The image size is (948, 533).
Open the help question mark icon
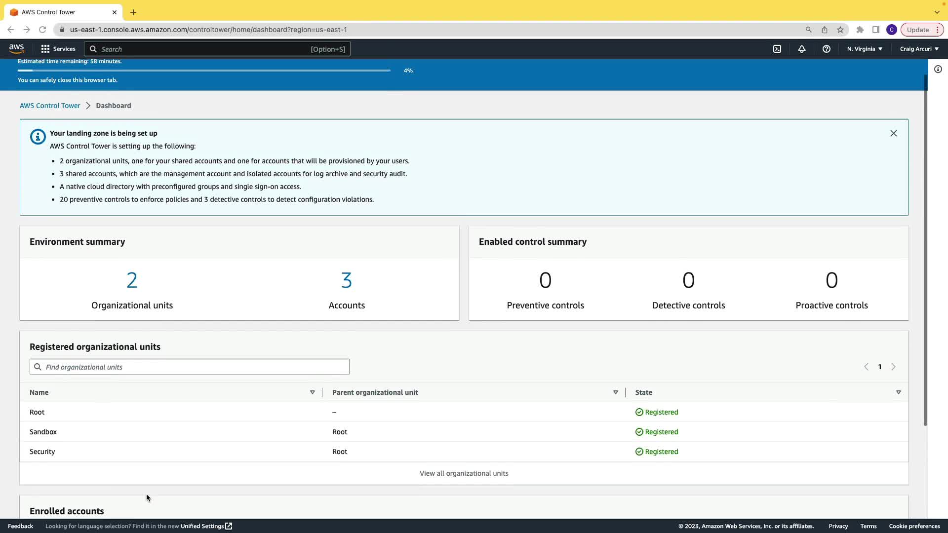pyautogui.click(x=827, y=49)
